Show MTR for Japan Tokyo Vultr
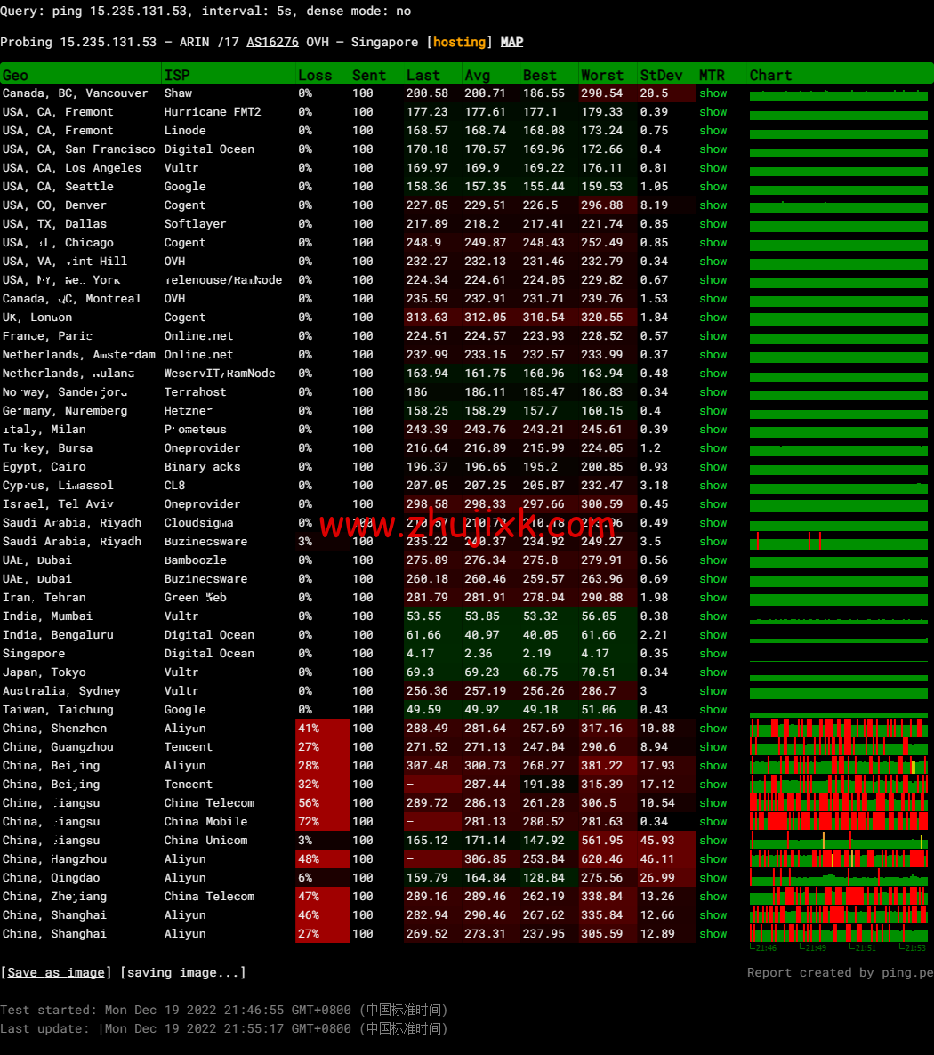This screenshot has height=1055, width=934. point(713,672)
